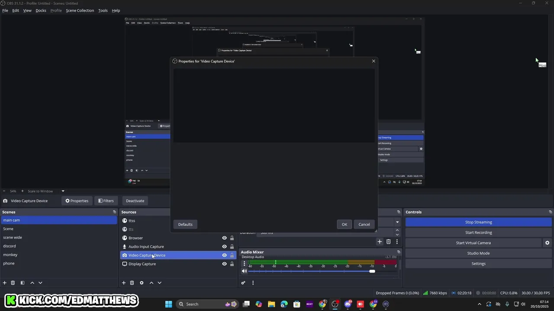Add a new source with the plus icon
This screenshot has width=554, height=311.
point(124,282)
